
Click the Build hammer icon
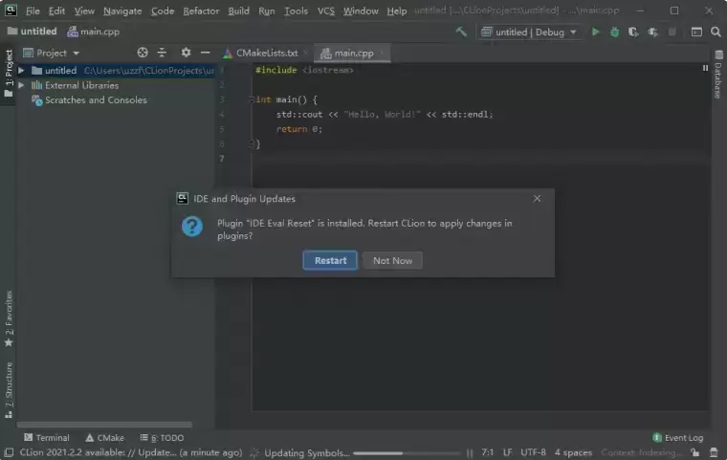pyautogui.click(x=461, y=32)
